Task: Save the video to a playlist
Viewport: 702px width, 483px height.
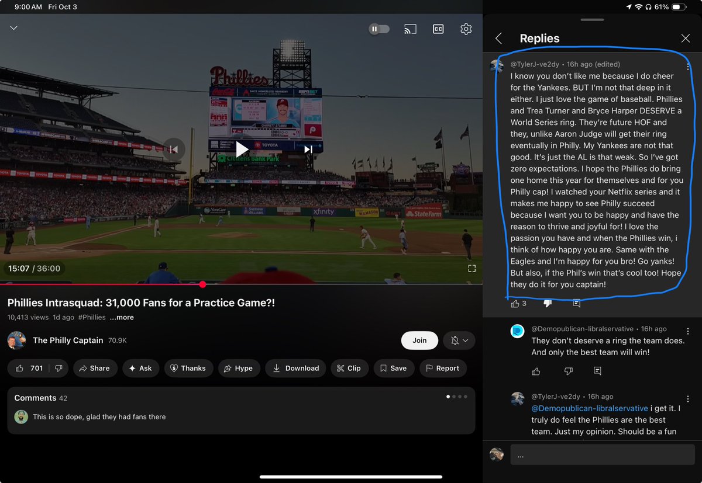Action: (x=393, y=368)
